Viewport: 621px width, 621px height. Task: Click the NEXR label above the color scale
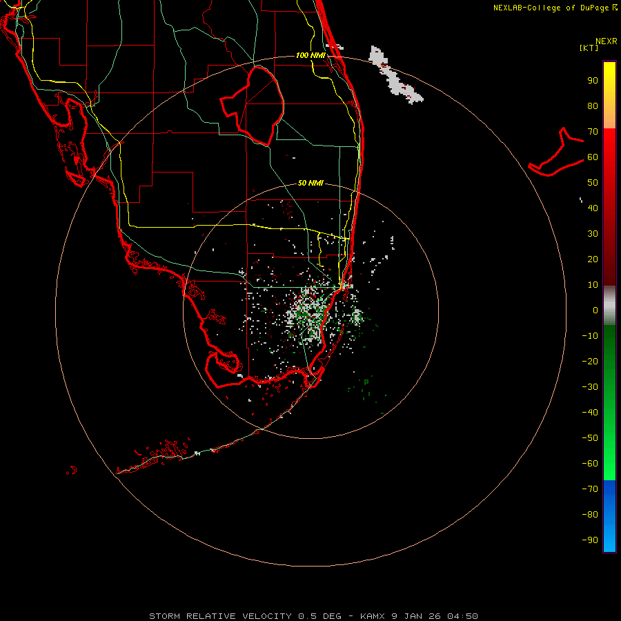coord(606,41)
